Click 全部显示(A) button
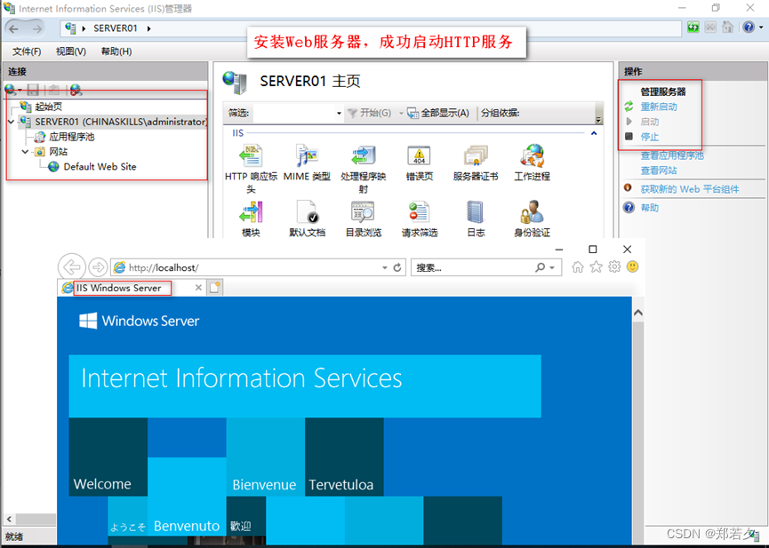 pos(438,113)
